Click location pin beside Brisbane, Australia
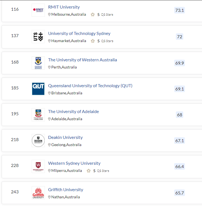This screenshot has height=206, width=202. (x=50, y=93)
